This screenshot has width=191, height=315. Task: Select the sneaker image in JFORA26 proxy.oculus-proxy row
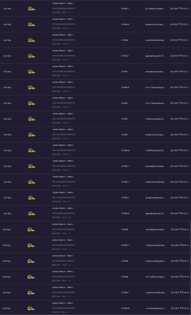(32, 24)
